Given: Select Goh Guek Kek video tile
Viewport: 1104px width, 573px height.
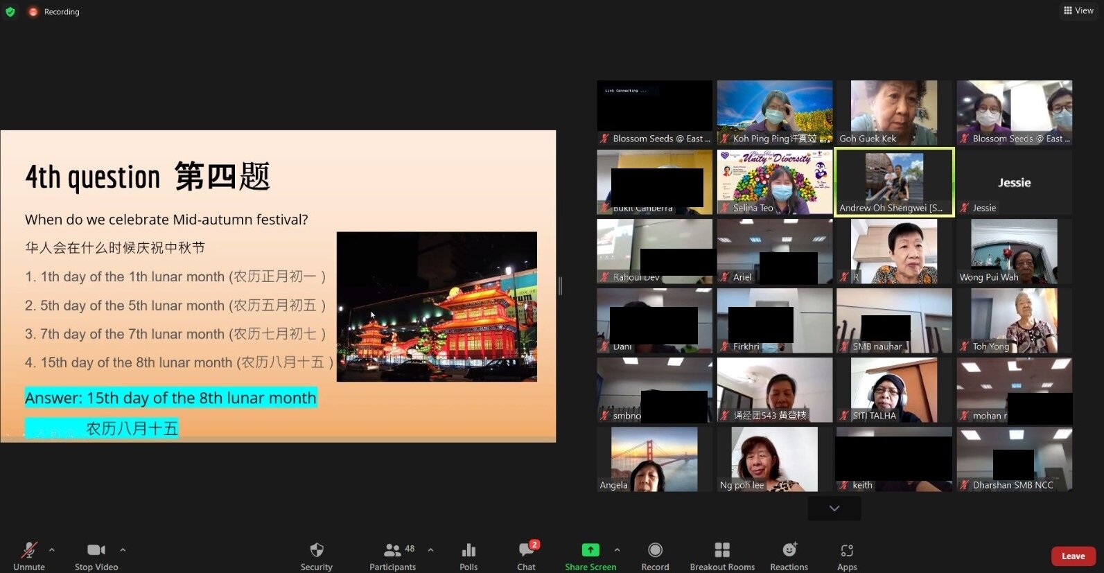Looking at the screenshot, I should (x=894, y=113).
